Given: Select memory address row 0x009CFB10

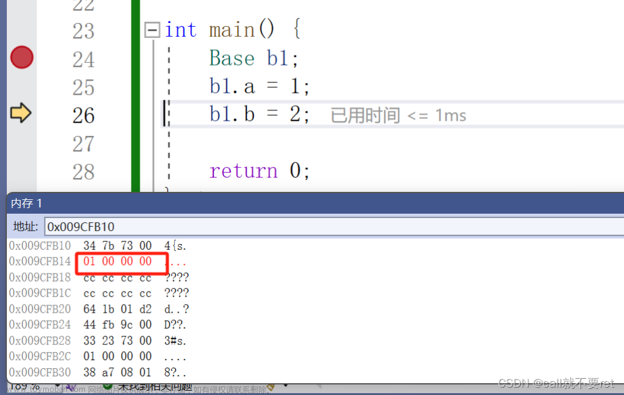Looking at the screenshot, I should point(40,246).
